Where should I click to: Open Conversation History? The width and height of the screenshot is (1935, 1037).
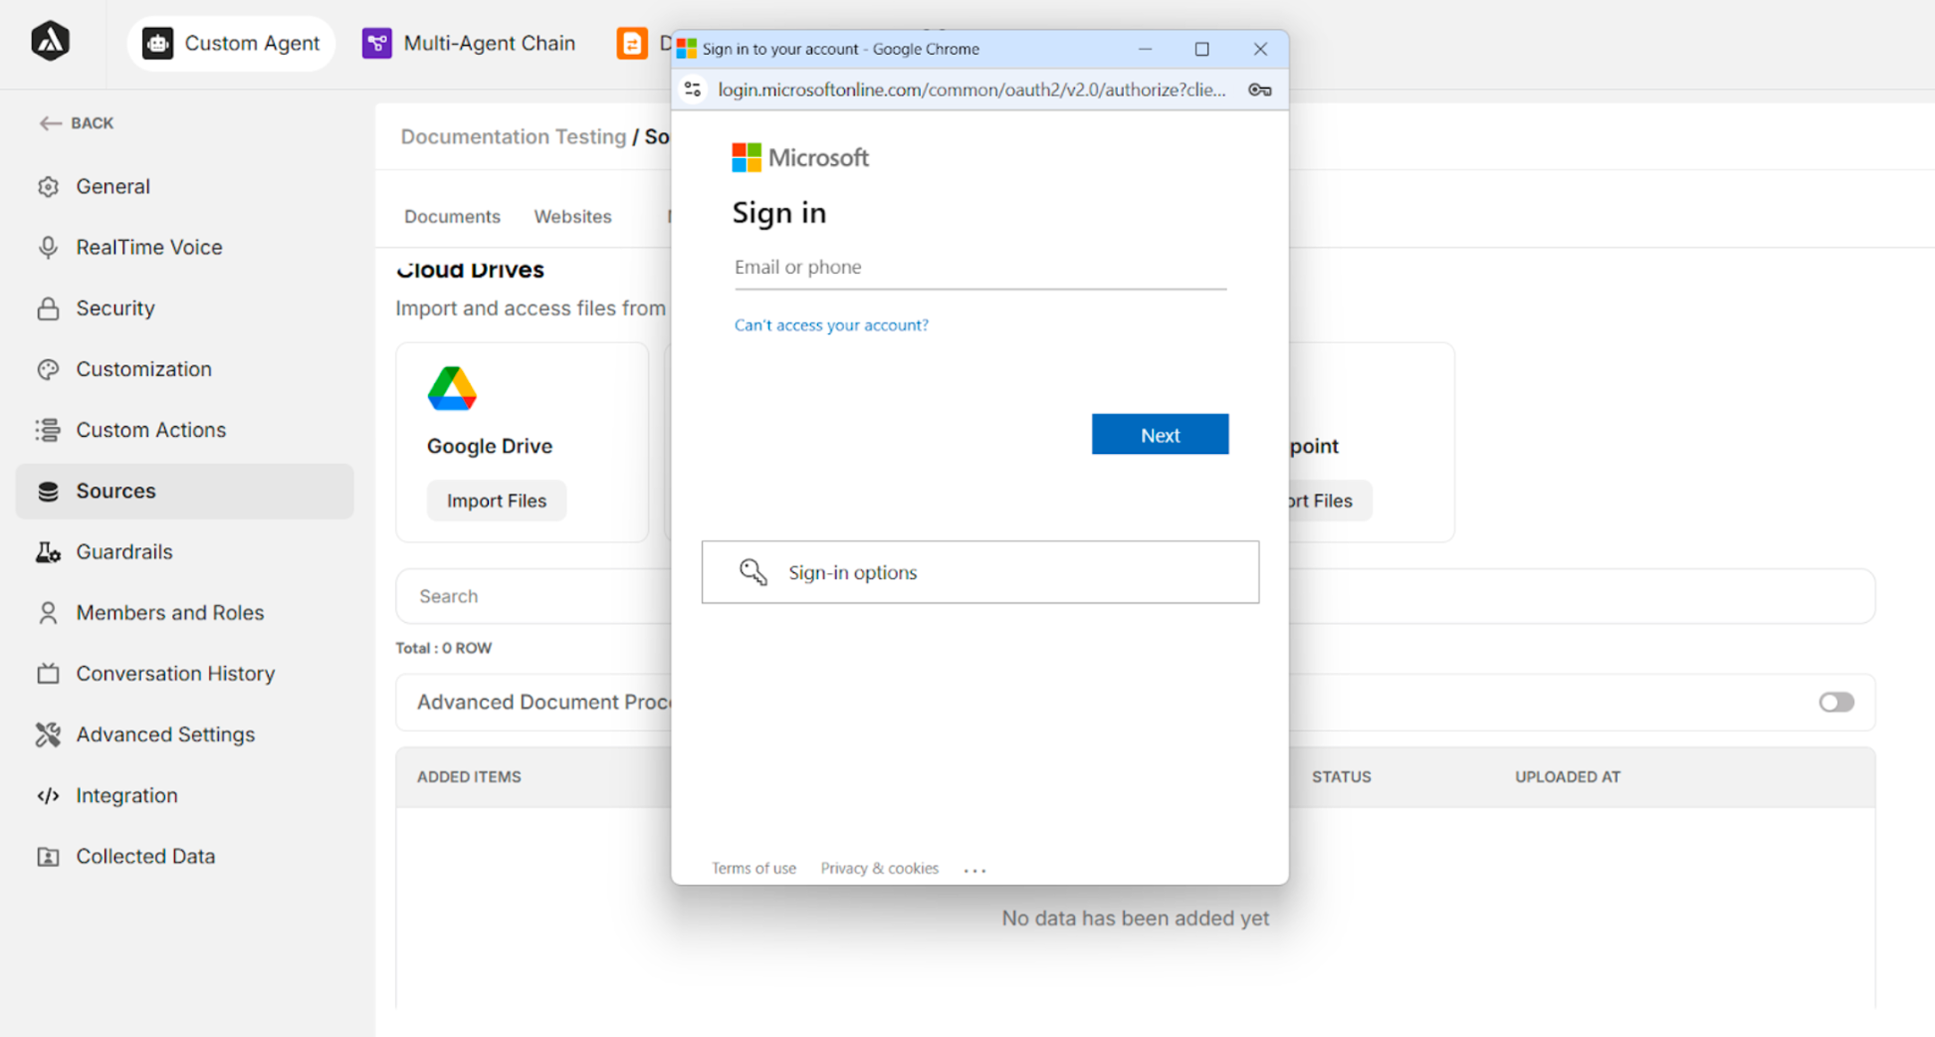tap(175, 673)
